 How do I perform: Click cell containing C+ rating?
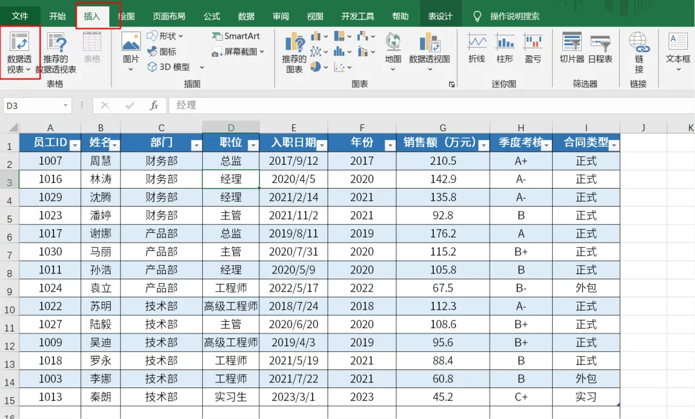[521, 397]
